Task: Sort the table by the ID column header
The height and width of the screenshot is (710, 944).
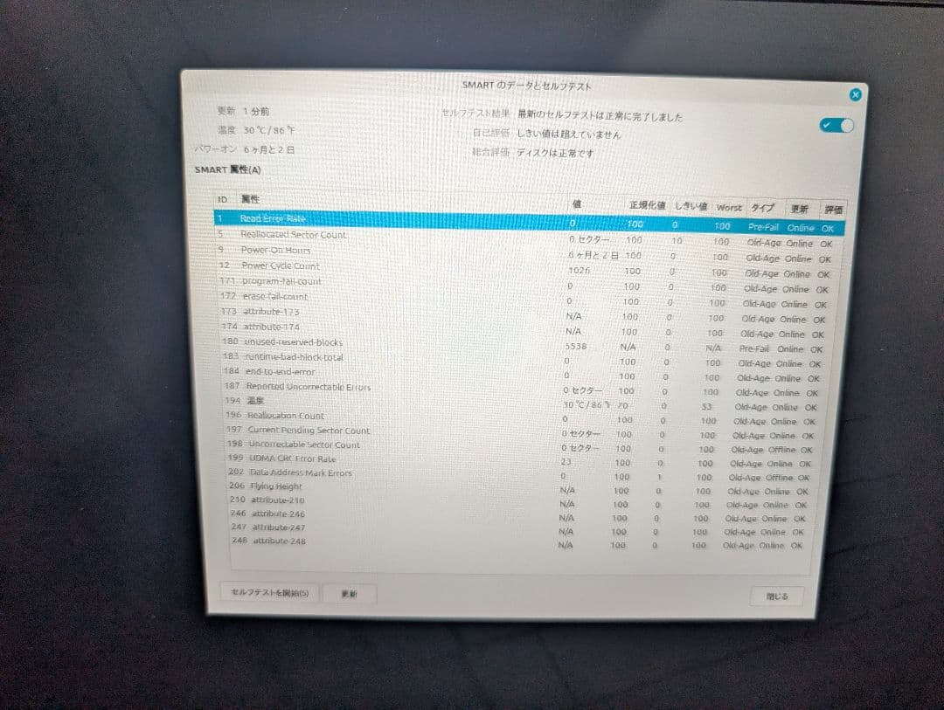Action: (x=223, y=200)
